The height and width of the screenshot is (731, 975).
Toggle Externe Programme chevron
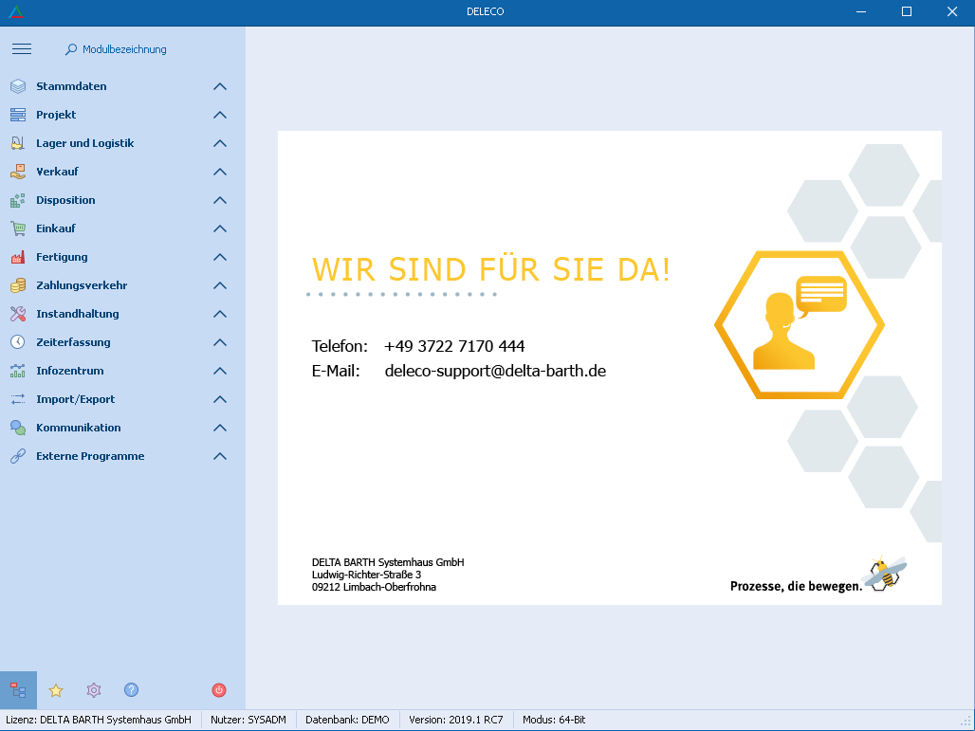click(220, 456)
